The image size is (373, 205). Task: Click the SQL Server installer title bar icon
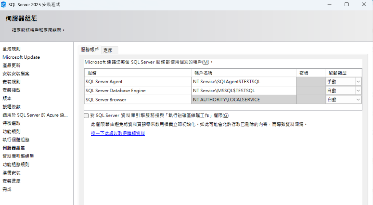(4, 4)
